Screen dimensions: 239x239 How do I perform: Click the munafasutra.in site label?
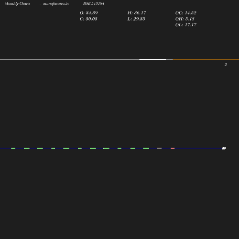pos(56,3)
